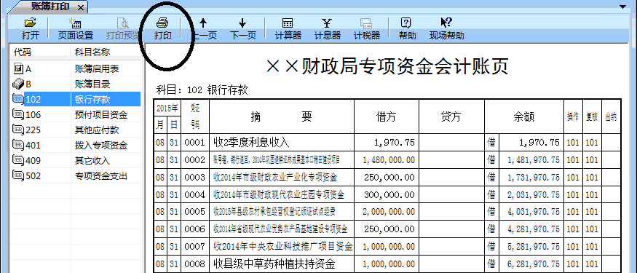Click summary 收2014年市级财政农业产业化专项资金
Viewport: 637px width, 273px height.
[275, 178]
